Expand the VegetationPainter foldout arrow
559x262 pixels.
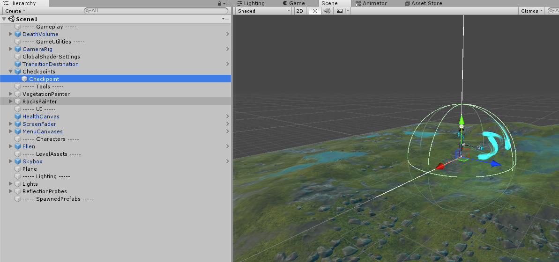pyautogui.click(x=11, y=94)
